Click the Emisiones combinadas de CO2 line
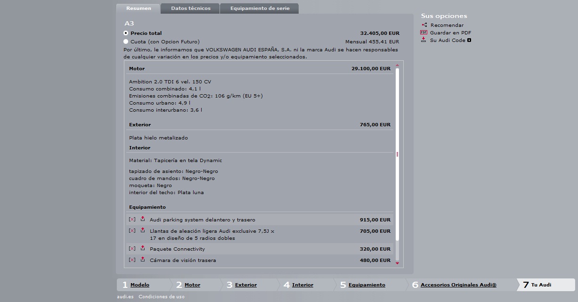 point(196,96)
